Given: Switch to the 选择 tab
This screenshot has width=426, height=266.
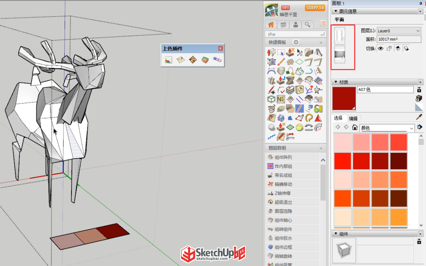Looking at the screenshot, I should coord(338,118).
